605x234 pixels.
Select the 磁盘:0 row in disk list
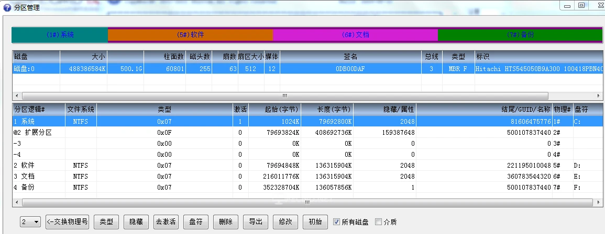click(x=307, y=69)
